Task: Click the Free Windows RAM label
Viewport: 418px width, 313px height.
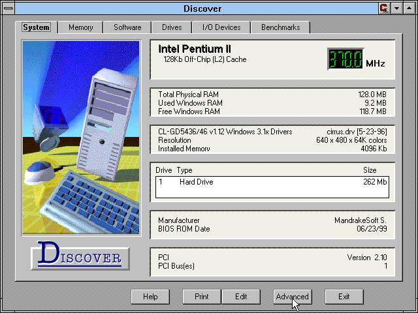Action: [189, 112]
